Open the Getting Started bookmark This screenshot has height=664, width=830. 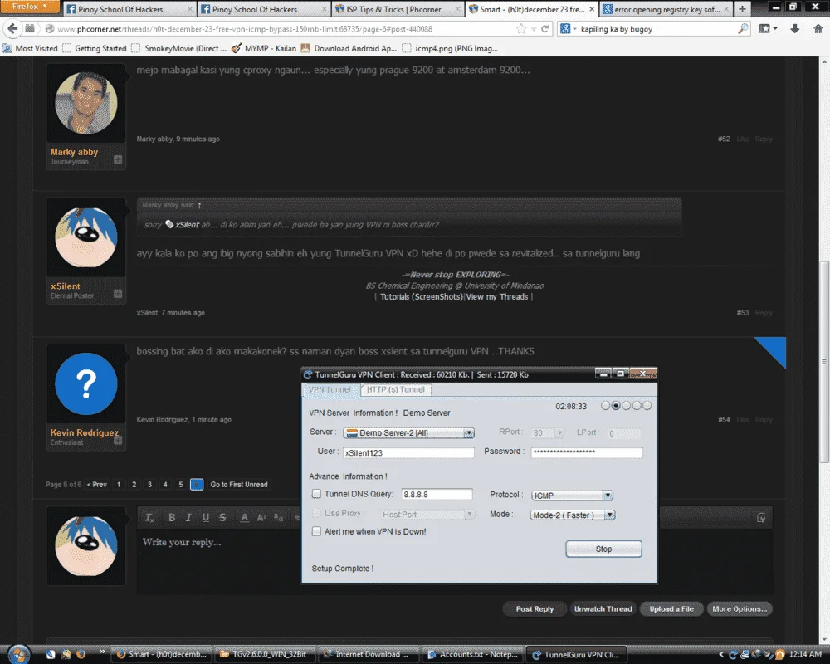pyautogui.click(x=95, y=48)
